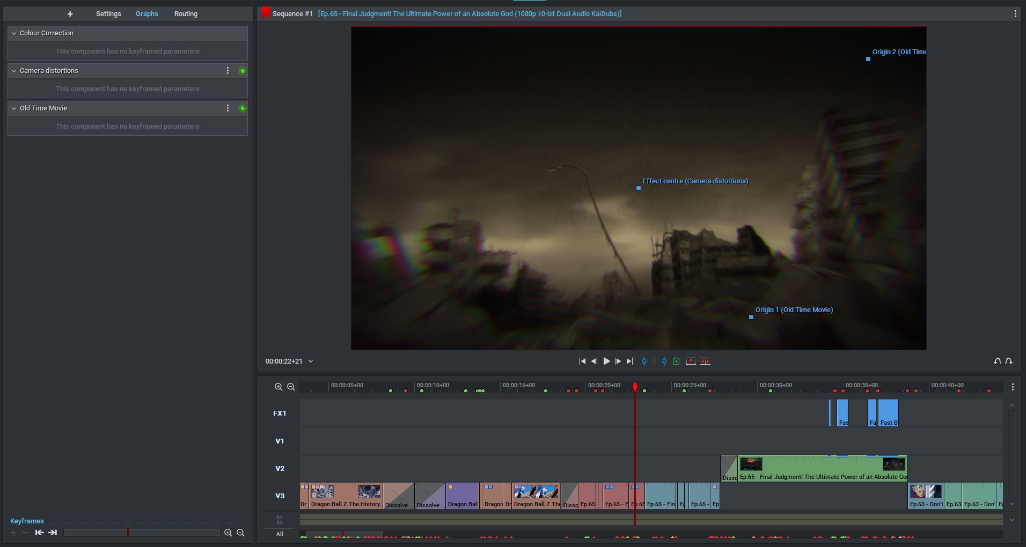The image size is (1026, 547).
Task: Zoom out the keyframes view
Action: click(x=240, y=533)
